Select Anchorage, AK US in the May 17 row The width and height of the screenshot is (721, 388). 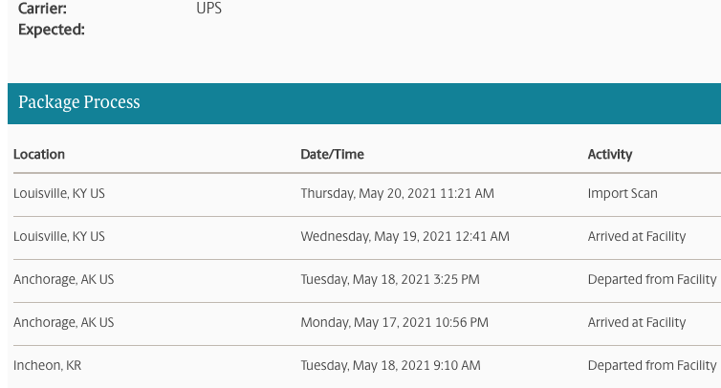coord(63,322)
